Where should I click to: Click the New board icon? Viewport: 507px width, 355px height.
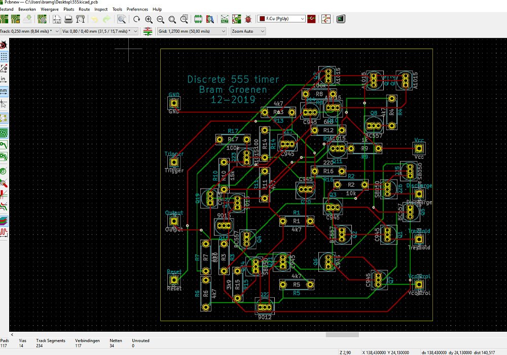click(4, 19)
